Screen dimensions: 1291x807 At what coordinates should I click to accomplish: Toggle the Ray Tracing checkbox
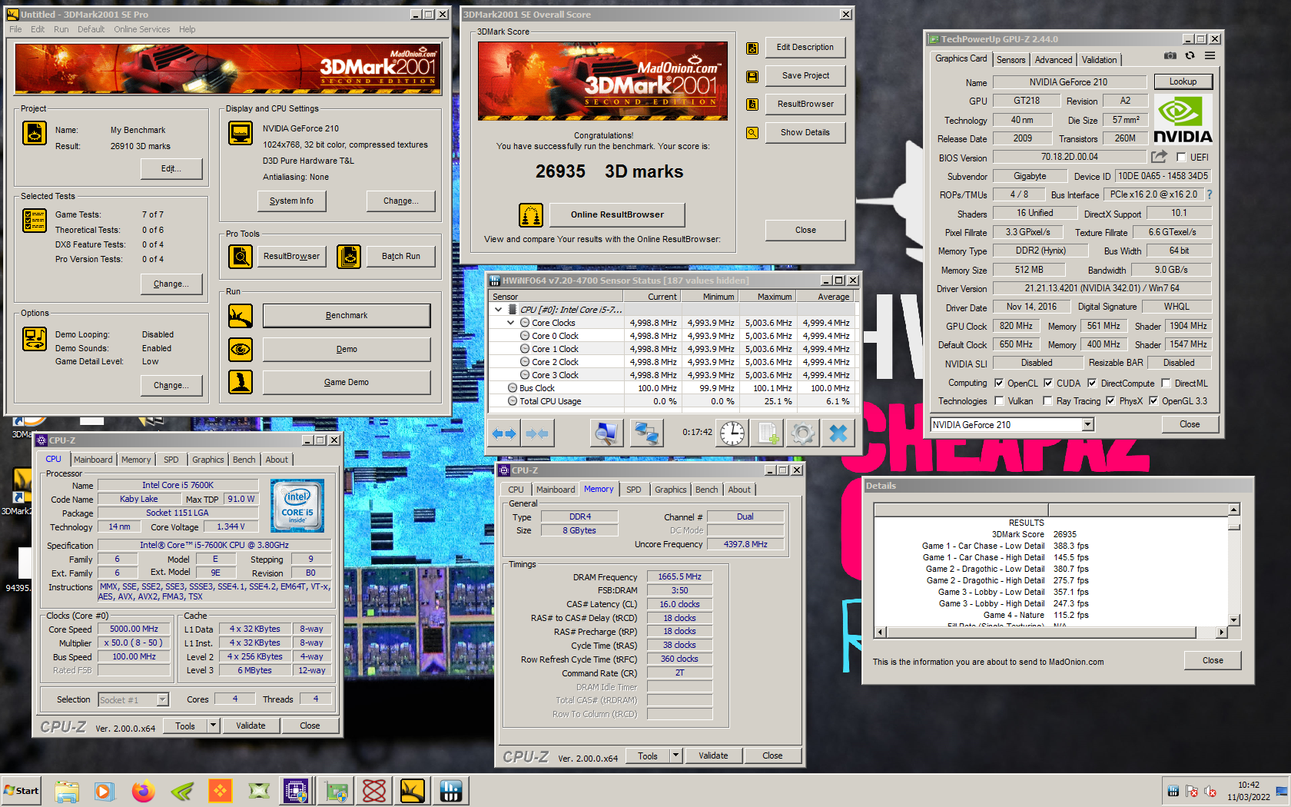(x=1047, y=400)
